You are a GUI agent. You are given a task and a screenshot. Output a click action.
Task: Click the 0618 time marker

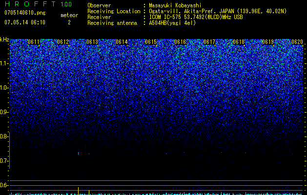[239, 42]
